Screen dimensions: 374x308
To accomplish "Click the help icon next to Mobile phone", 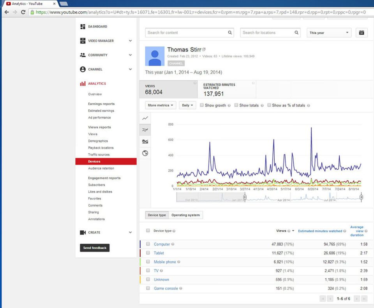I will pos(179,262).
